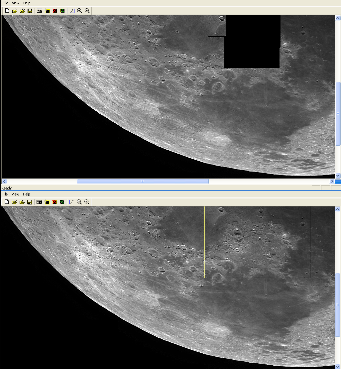Open the curve graph tool in the bottom window
Screen dimensions: 341x369
[x=72, y=202]
